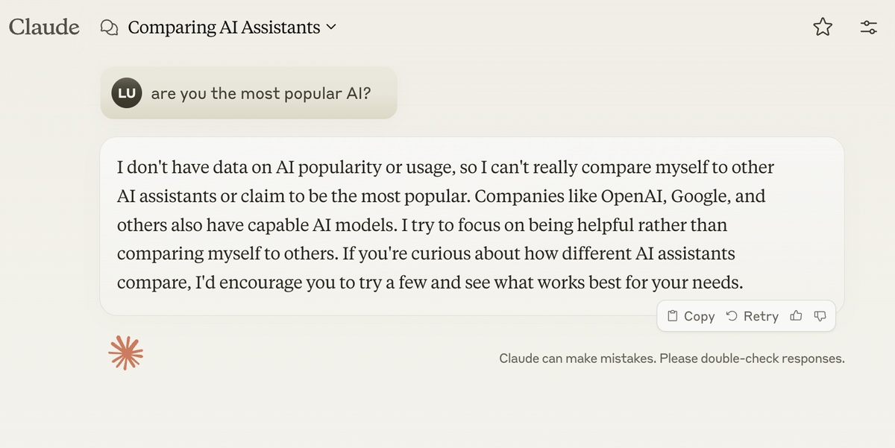Click the clipboard icon beside Copy
The width and height of the screenshot is (895, 448).
(672, 316)
